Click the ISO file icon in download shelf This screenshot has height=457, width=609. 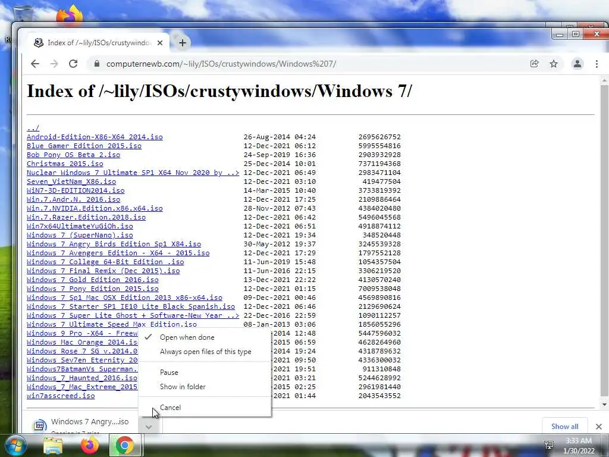(x=39, y=425)
